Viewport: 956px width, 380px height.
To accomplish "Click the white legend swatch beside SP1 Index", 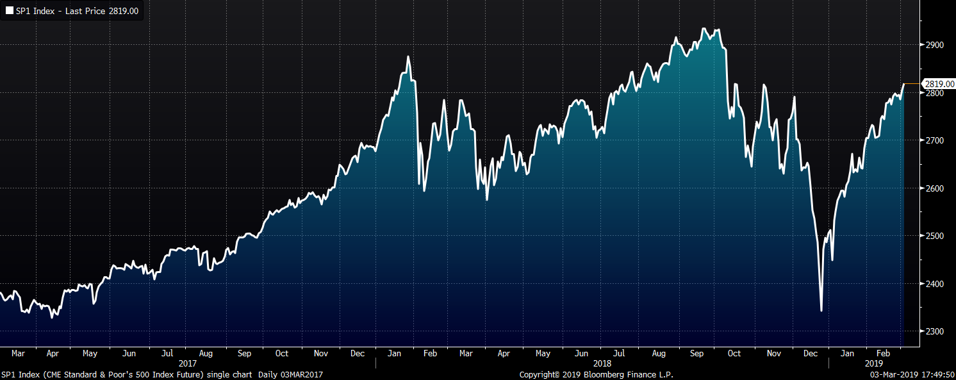I will (10, 11).
